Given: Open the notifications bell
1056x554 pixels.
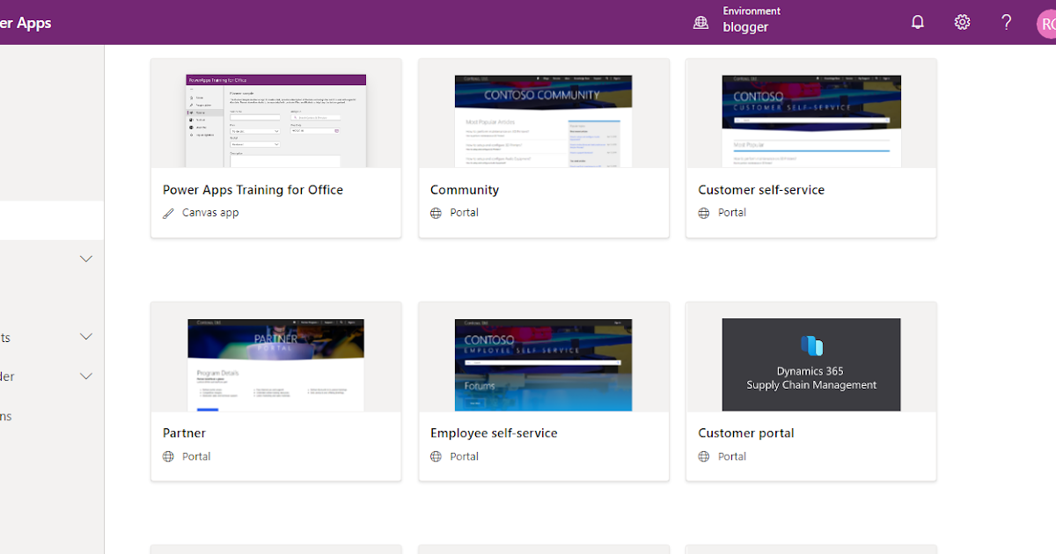Looking at the screenshot, I should point(918,22).
